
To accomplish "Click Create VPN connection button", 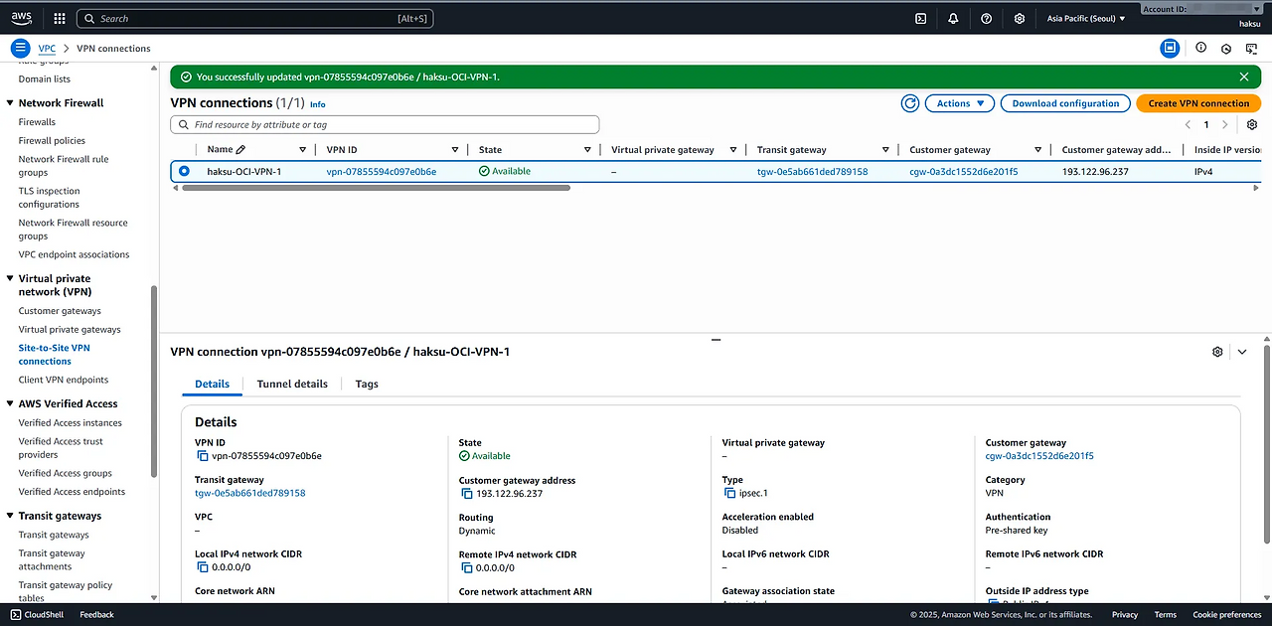I will pyautogui.click(x=1198, y=103).
